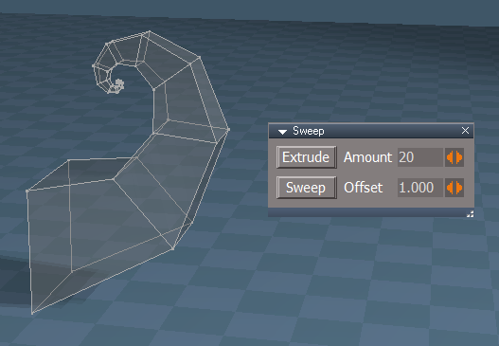
Task: Collapse the Sweep panel with the triangle
Action: tap(282, 132)
